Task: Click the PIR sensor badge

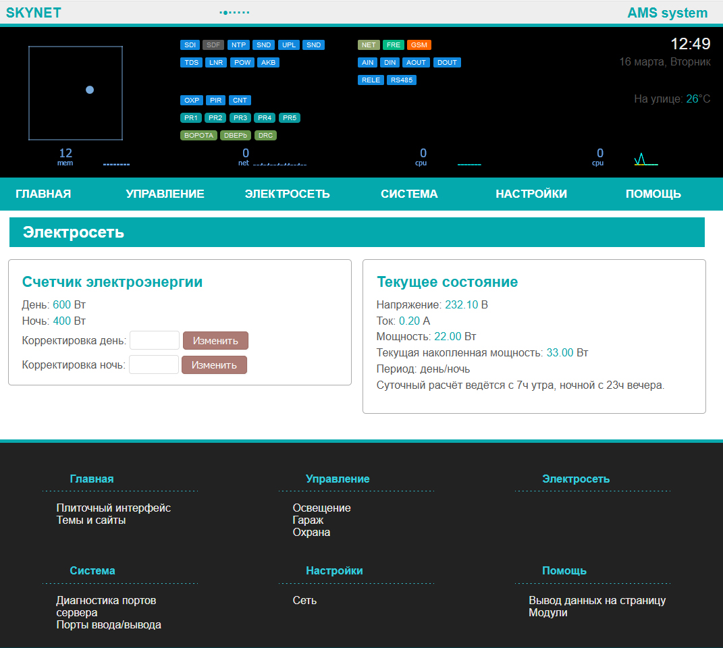Action: click(215, 101)
